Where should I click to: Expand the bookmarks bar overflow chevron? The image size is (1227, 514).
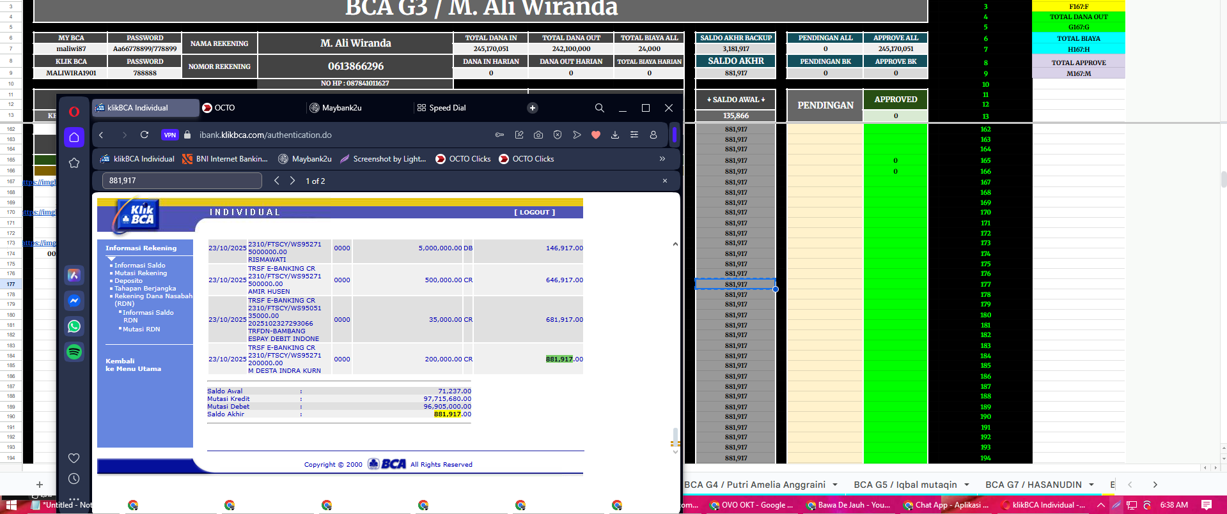click(662, 159)
